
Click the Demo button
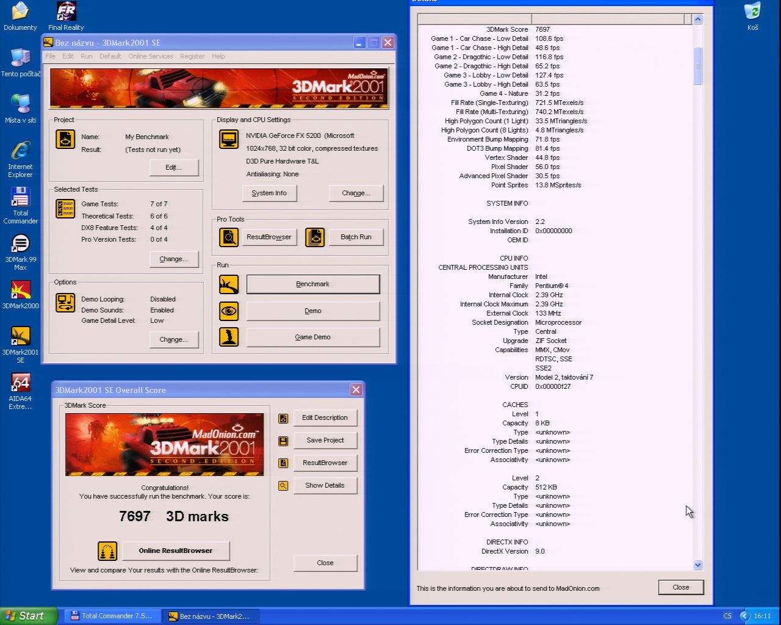pyautogui.click(x=313, y=311)
